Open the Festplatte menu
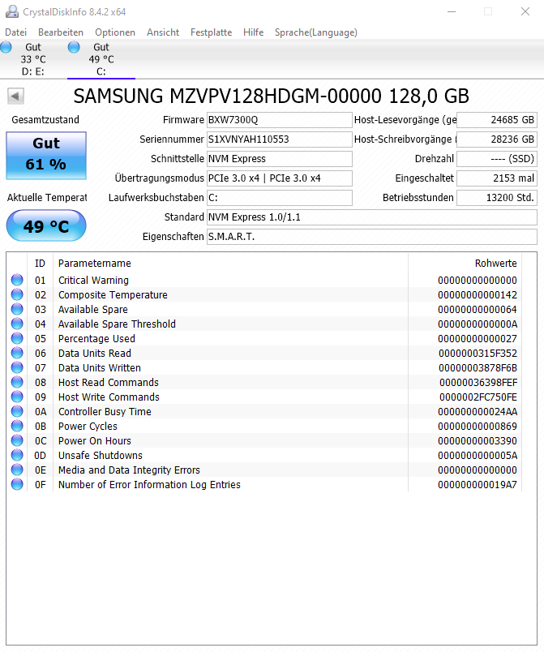This screenshot has width=544, height=652. point(211,32)
